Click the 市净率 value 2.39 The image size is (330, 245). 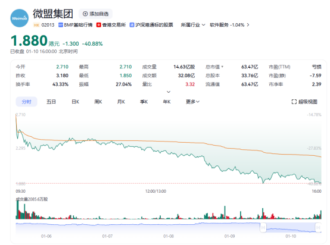[x=317, y=84]
